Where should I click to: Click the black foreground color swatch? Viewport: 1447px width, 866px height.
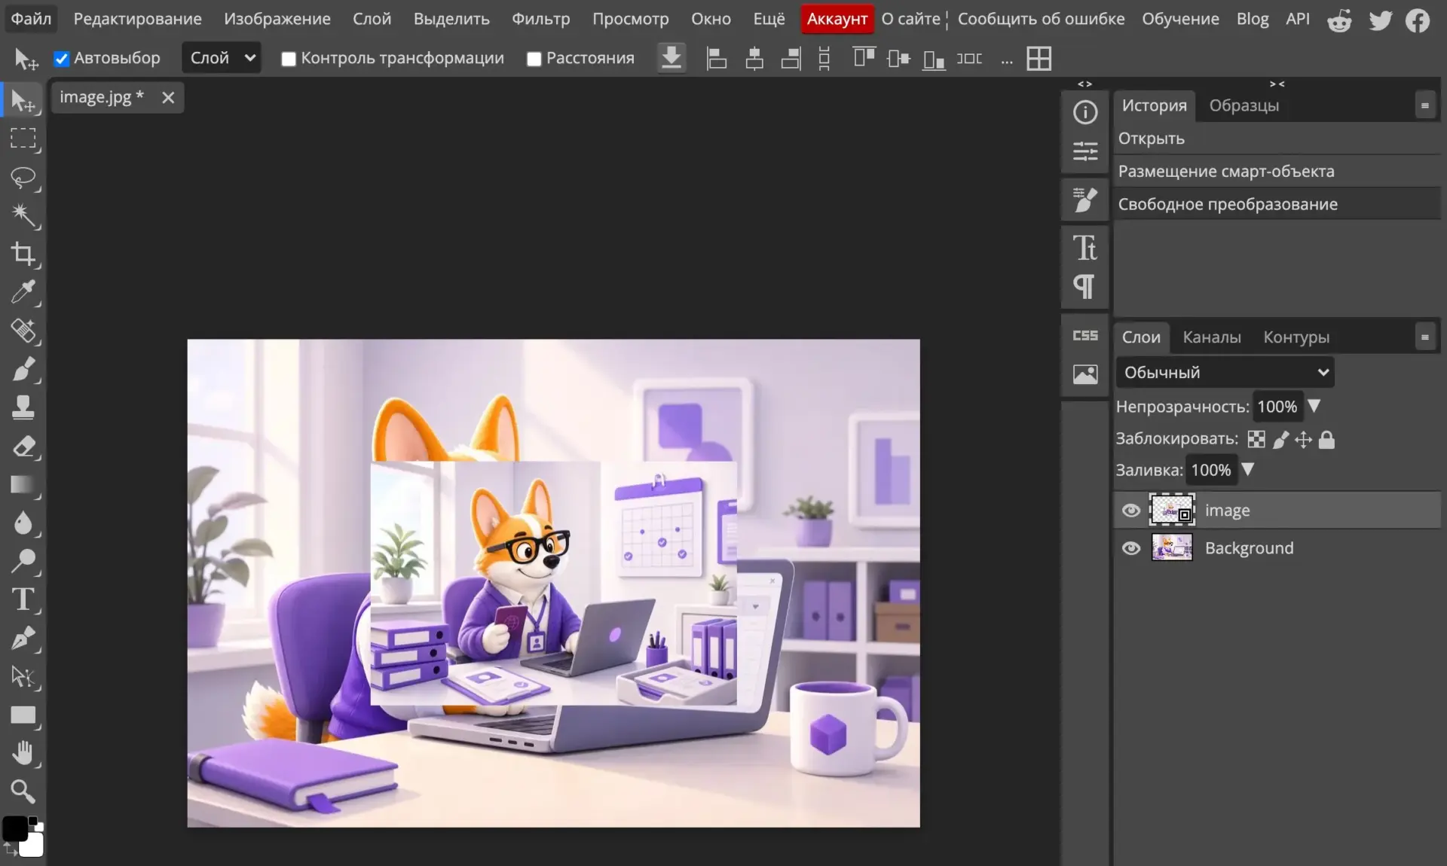15,828
